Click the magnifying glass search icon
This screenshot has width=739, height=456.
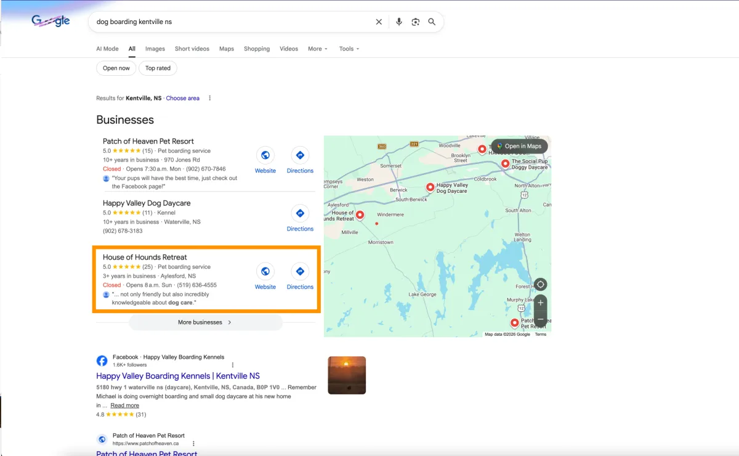click(432, 22)
